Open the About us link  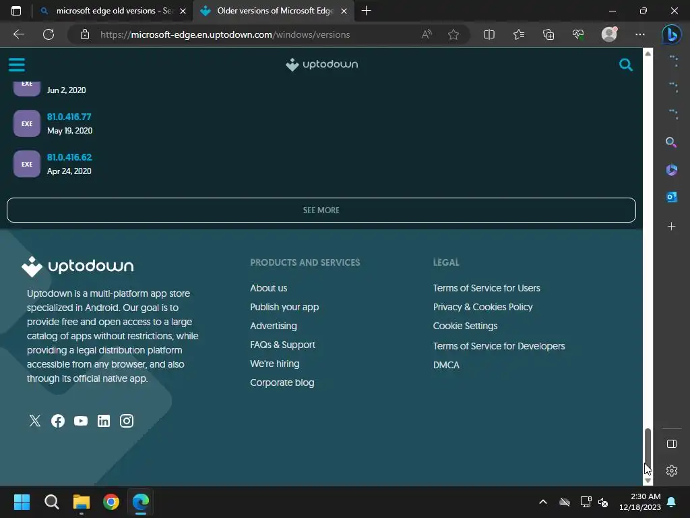tap(268, 288)
